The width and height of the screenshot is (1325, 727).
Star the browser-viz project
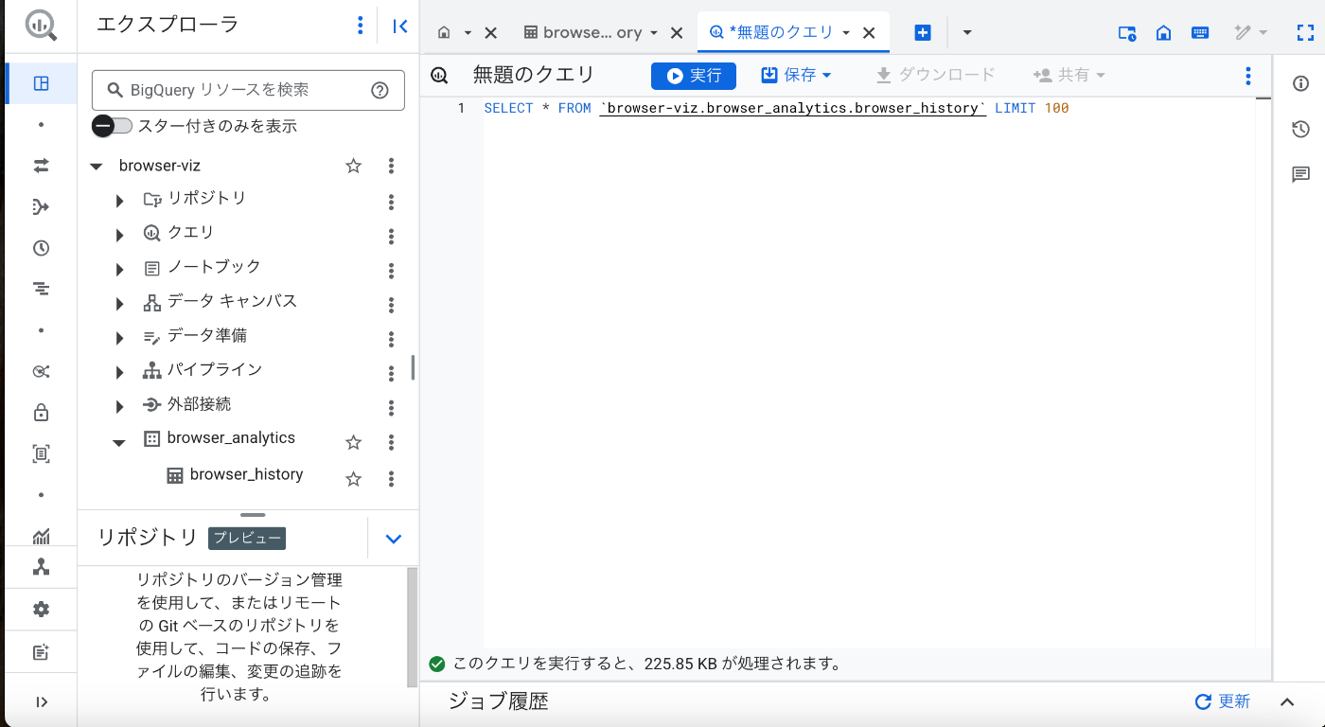click(x=353, y=166)
